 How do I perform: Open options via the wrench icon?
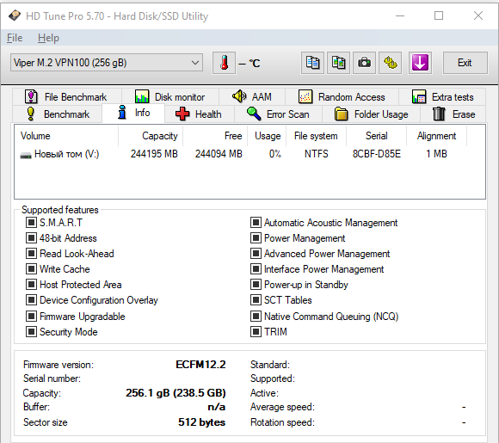390,63
